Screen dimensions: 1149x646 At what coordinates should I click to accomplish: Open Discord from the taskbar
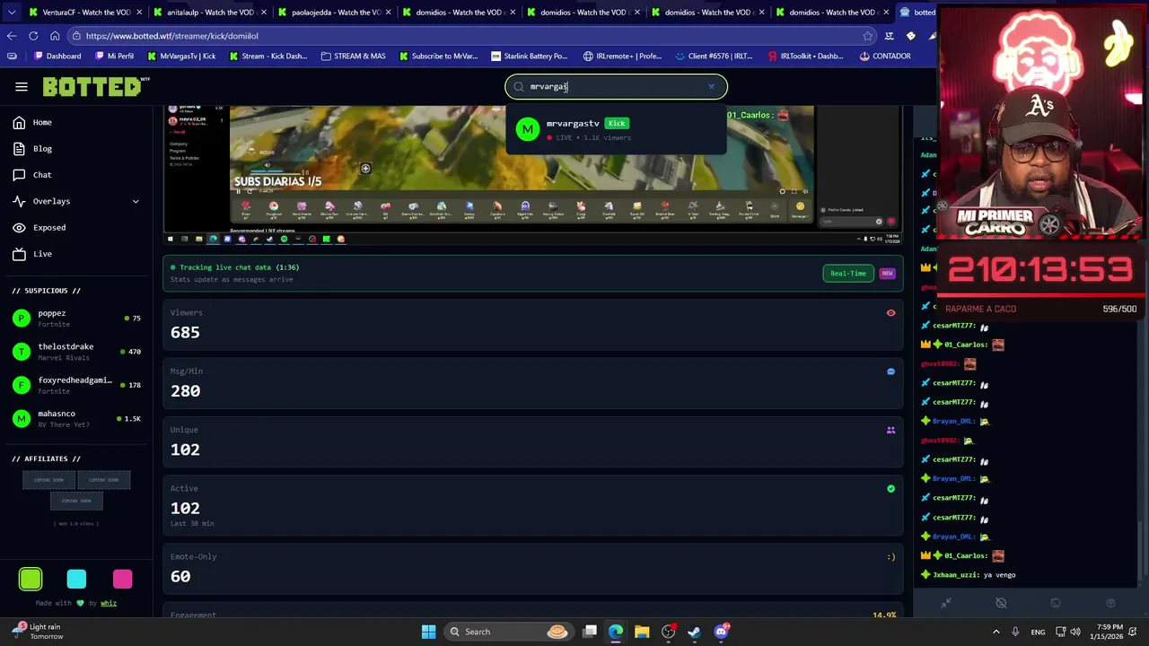(721, 632)
